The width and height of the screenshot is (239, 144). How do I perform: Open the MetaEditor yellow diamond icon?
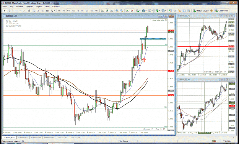tap(211, 11)
